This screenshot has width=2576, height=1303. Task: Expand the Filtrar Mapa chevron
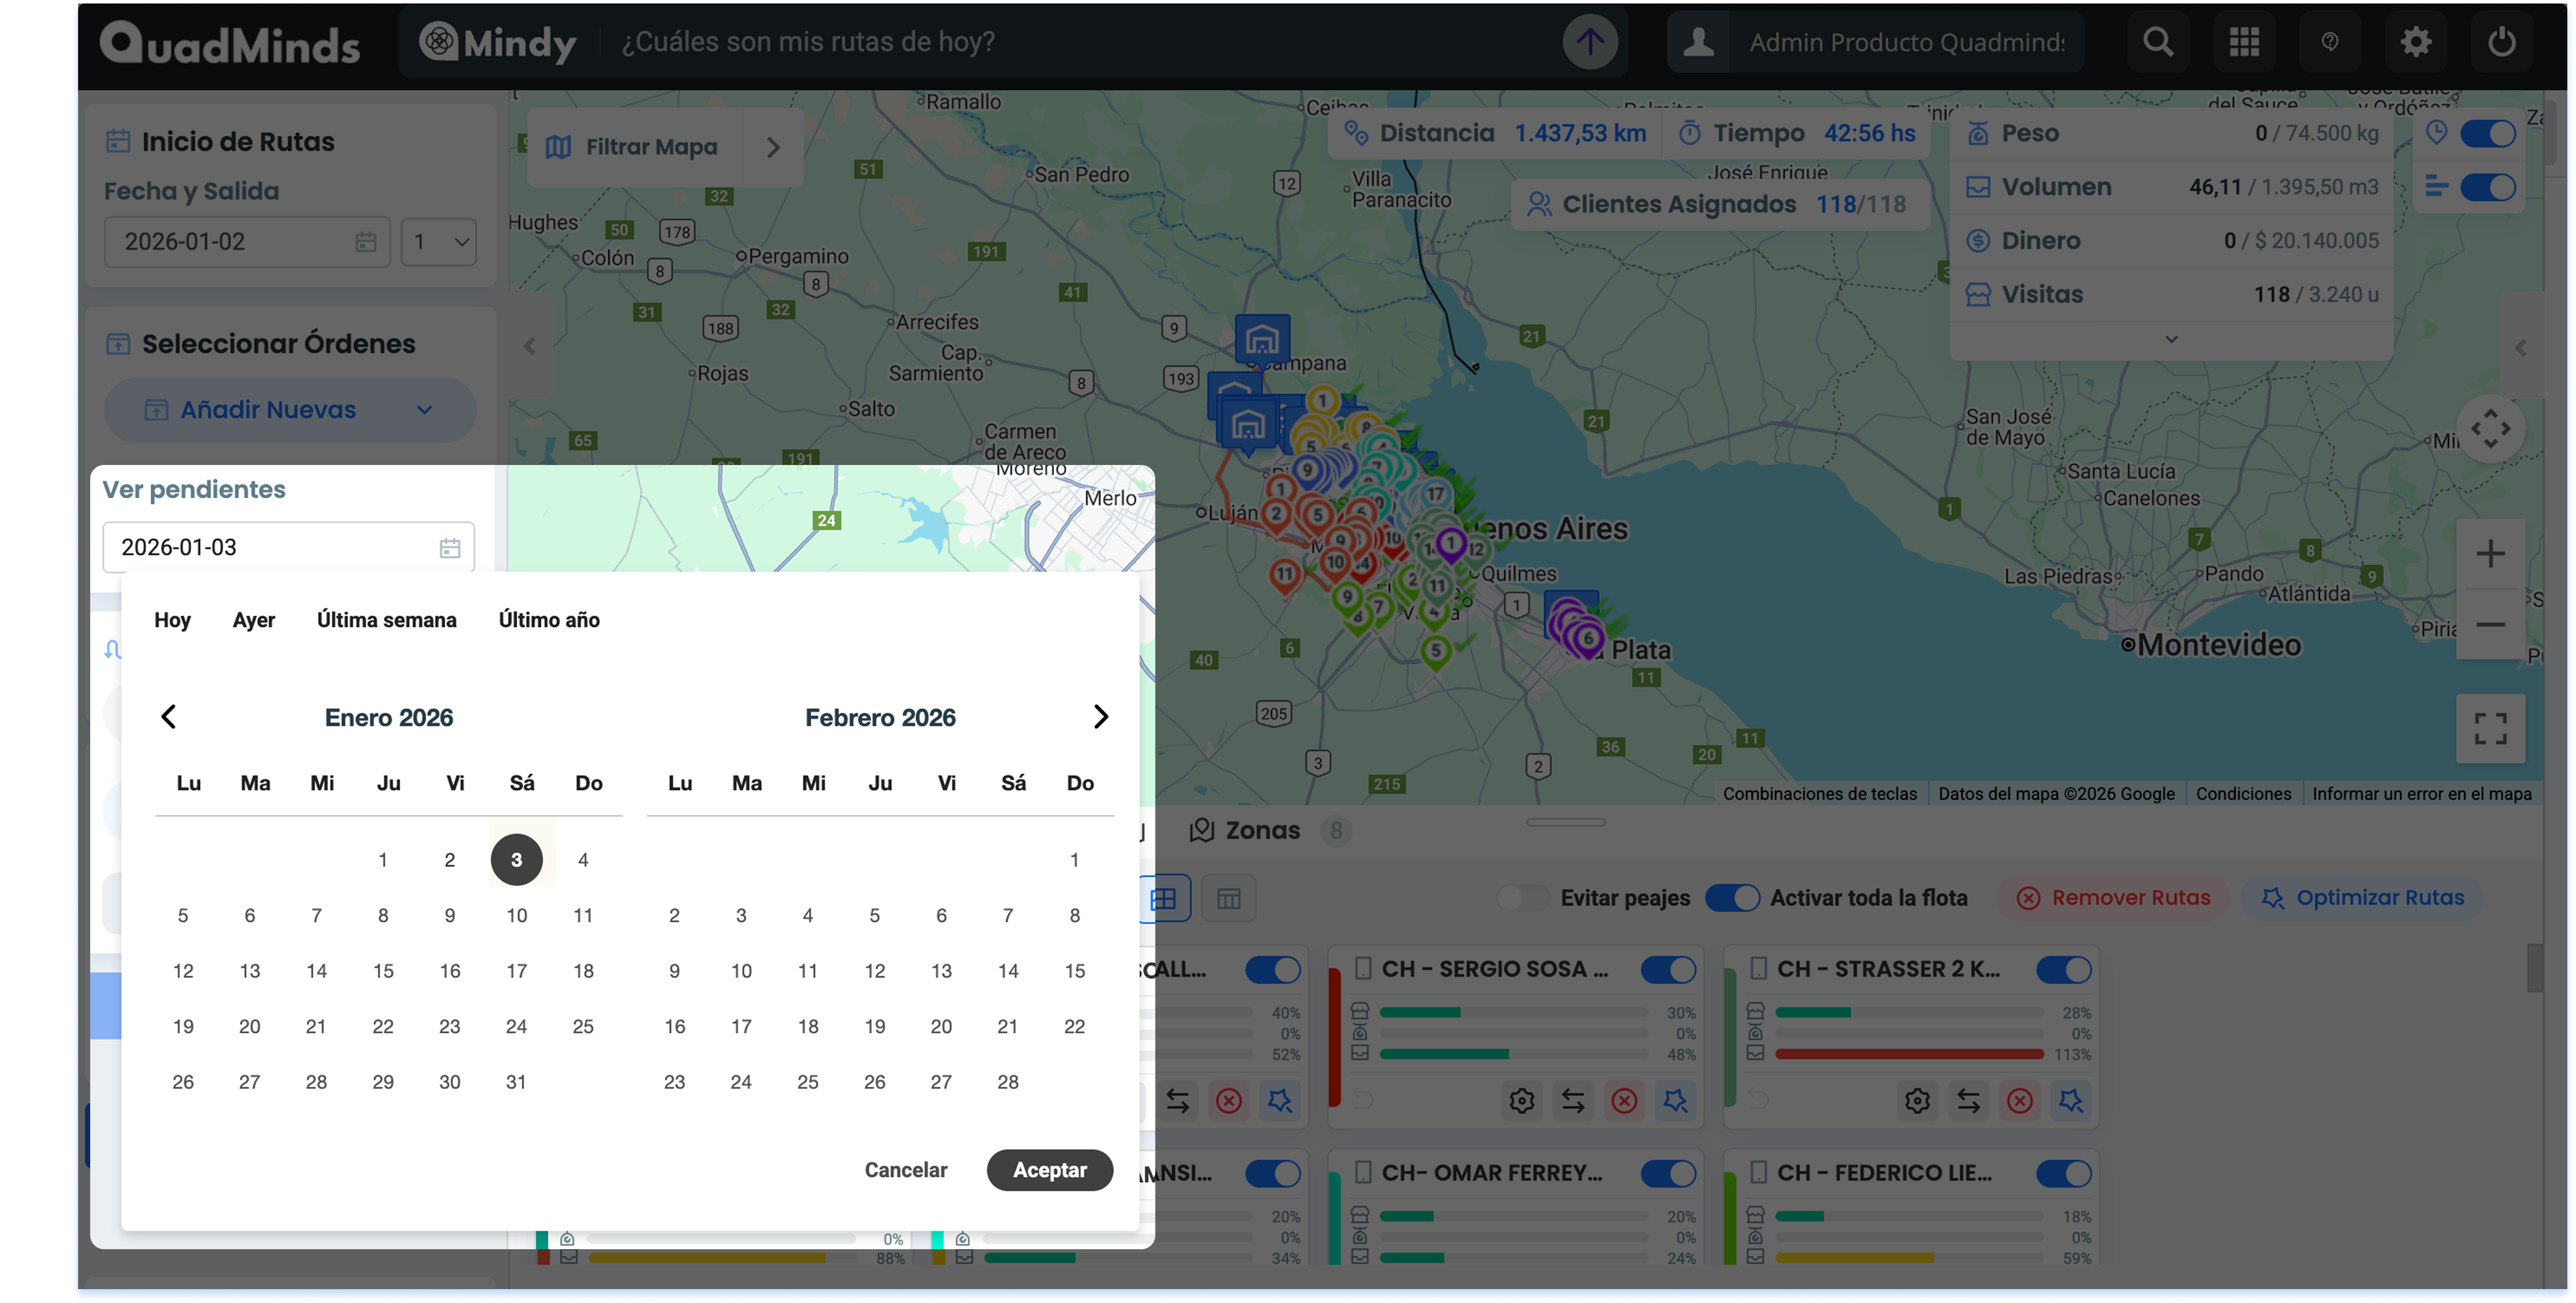tap(773, 148)
